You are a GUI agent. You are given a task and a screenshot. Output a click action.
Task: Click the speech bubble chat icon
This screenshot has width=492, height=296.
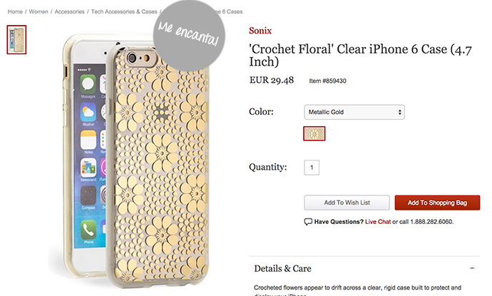[x=308, y=222]
